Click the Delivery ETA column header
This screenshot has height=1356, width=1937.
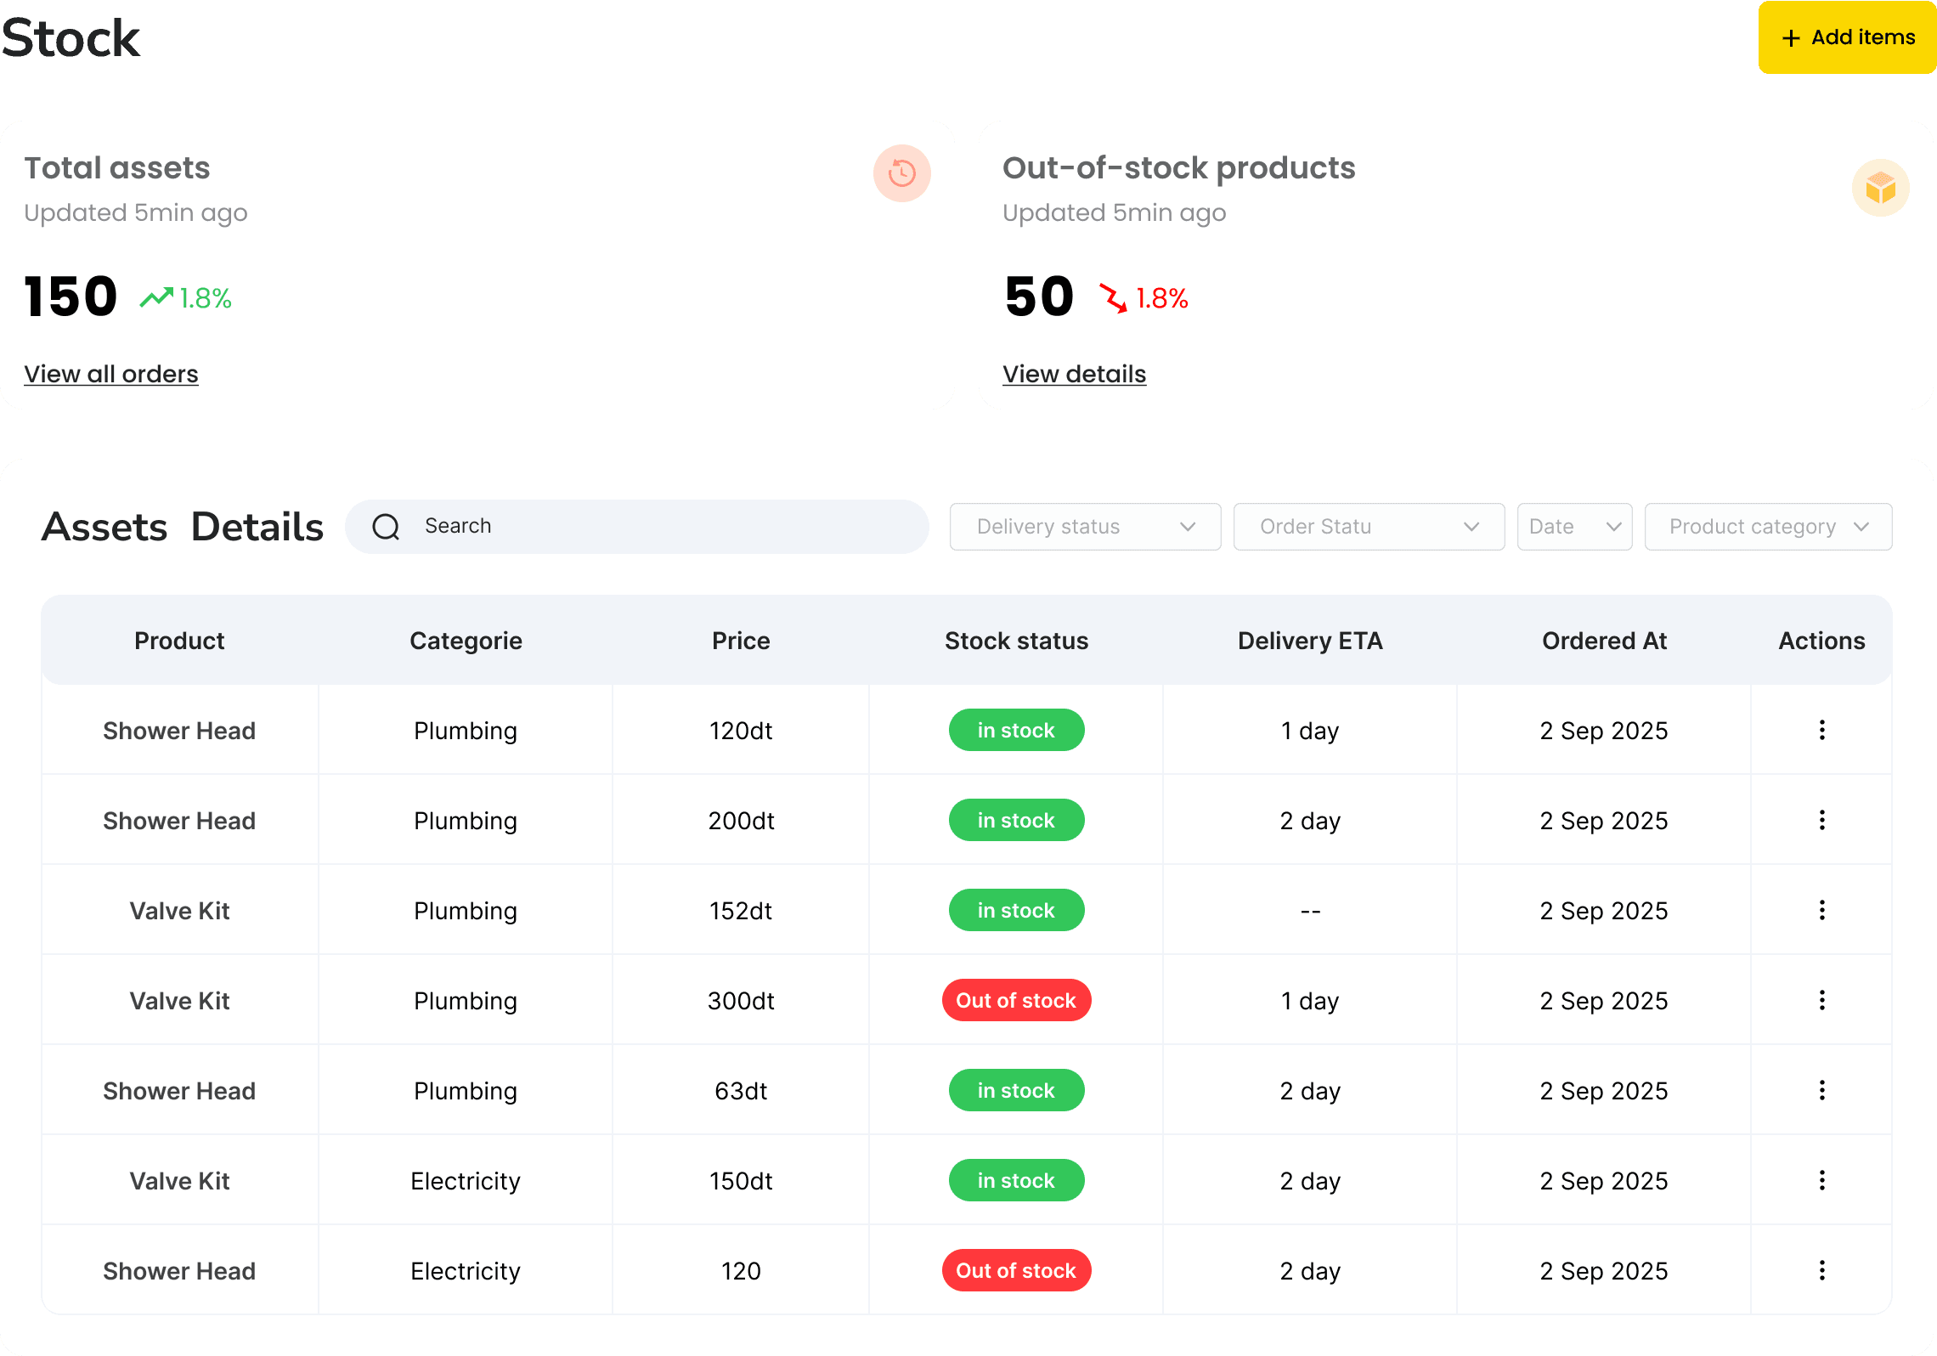(1310, 641)
